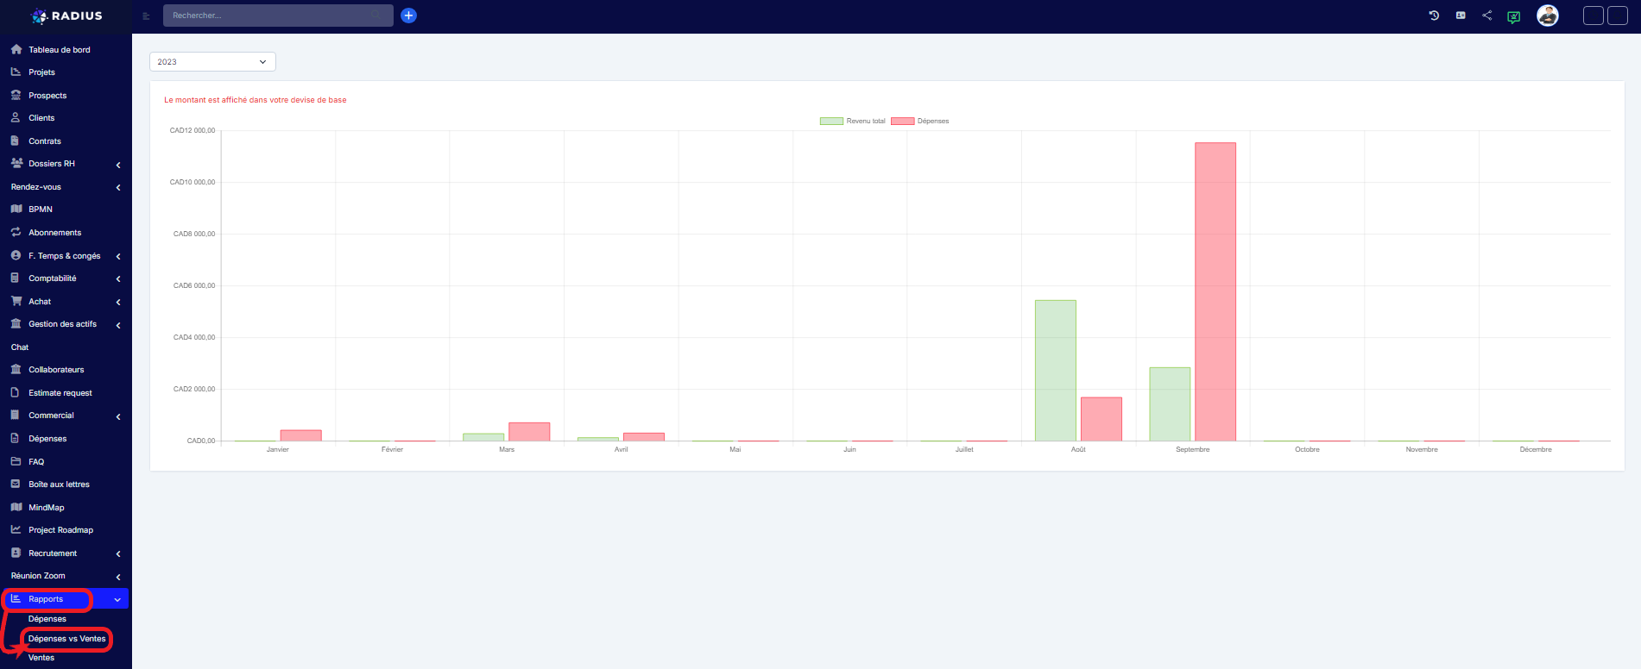Open Project Roadmap via its line-chart icon
The height and width of the screenshot is (669, 1641).
pos(16,529)
